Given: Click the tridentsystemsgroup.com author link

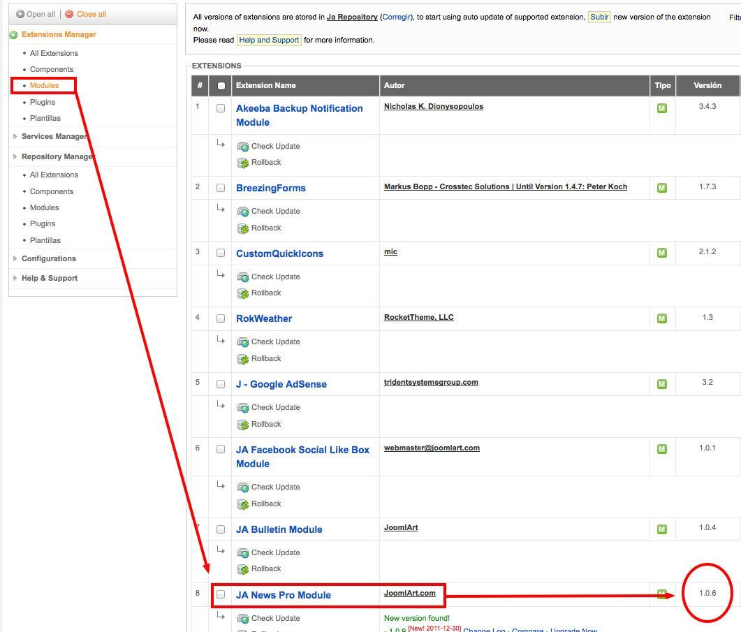Looking at the screenshot, I should [431, 383].
